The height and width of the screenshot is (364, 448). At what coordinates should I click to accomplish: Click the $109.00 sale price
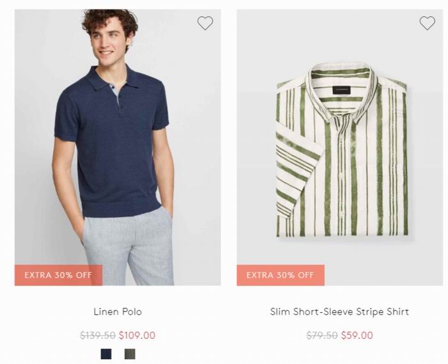click(x=137, y=335)
